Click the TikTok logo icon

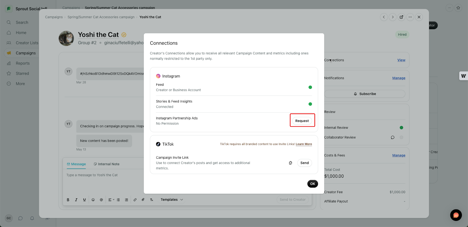coord(158,144)
